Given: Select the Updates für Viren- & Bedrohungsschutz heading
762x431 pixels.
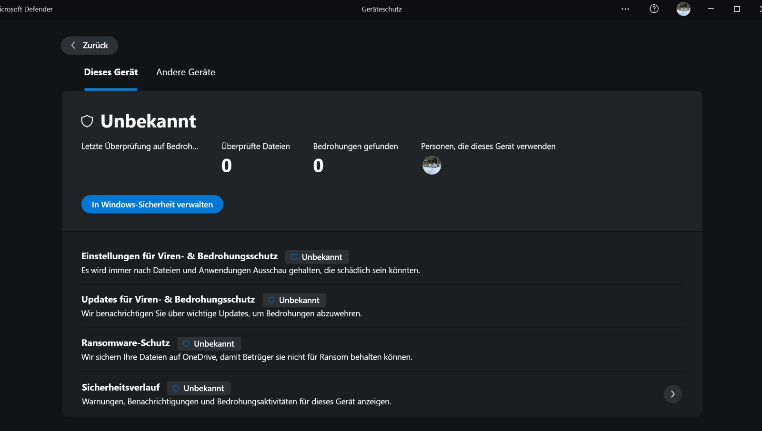Looking at the screenshot, I should tap(168, 299).
